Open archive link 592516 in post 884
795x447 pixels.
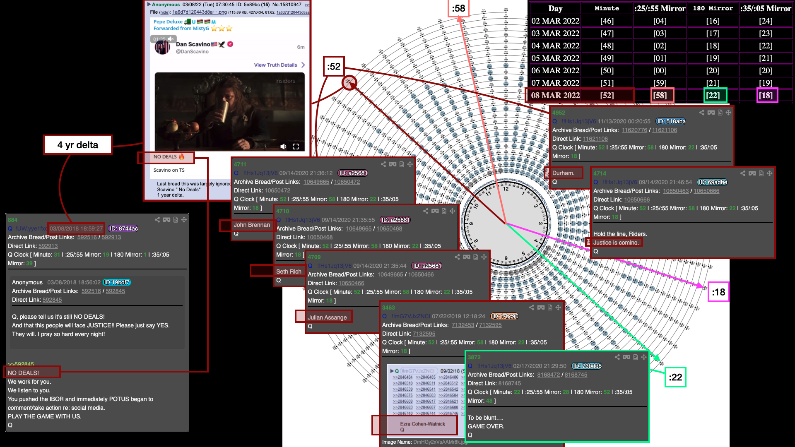pyautogui.click(x=87, y=237)
